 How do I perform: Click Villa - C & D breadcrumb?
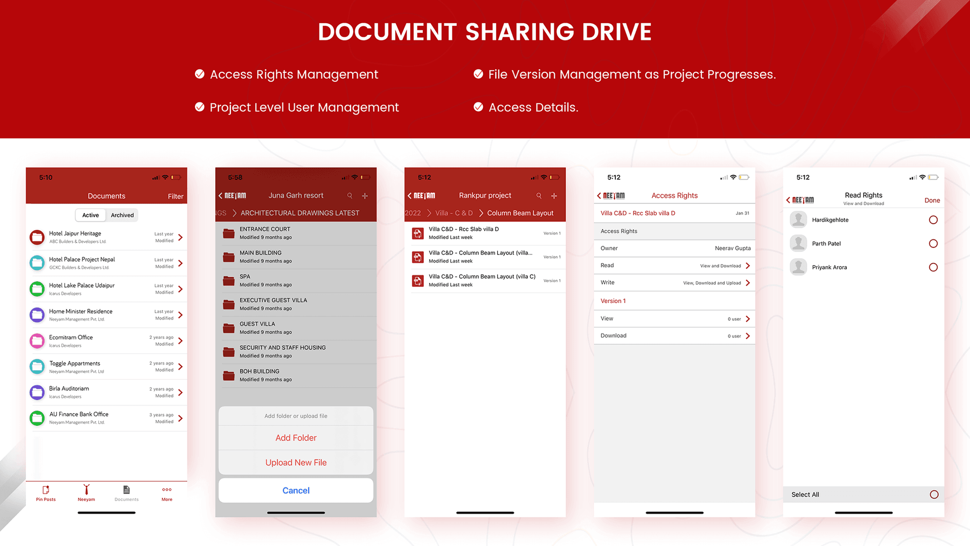tap(454, 213)
